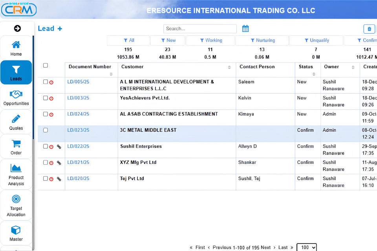Add a new lead with plus icon
The width and height of the screenshot is (377, 251).
60,29
